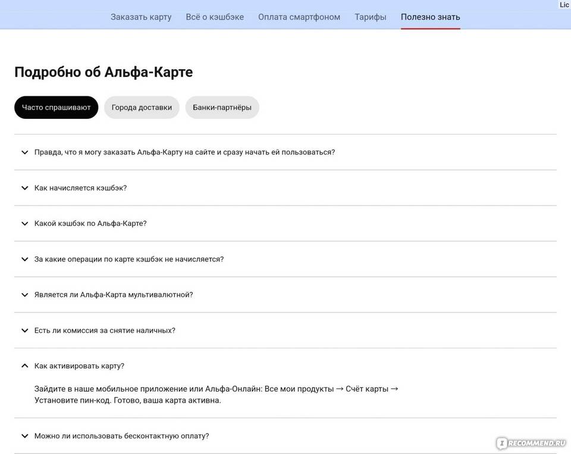571x454 pixels.
Task: Open the Банки-партнёры section
Action: point(222,108)
